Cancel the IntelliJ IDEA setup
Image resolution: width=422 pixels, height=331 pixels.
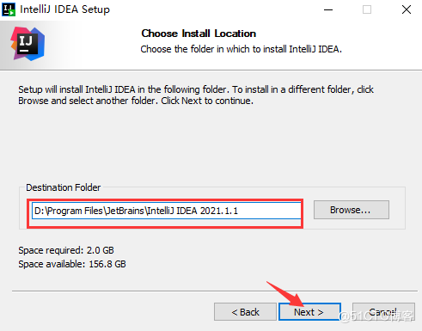click(x=383, y=312)
